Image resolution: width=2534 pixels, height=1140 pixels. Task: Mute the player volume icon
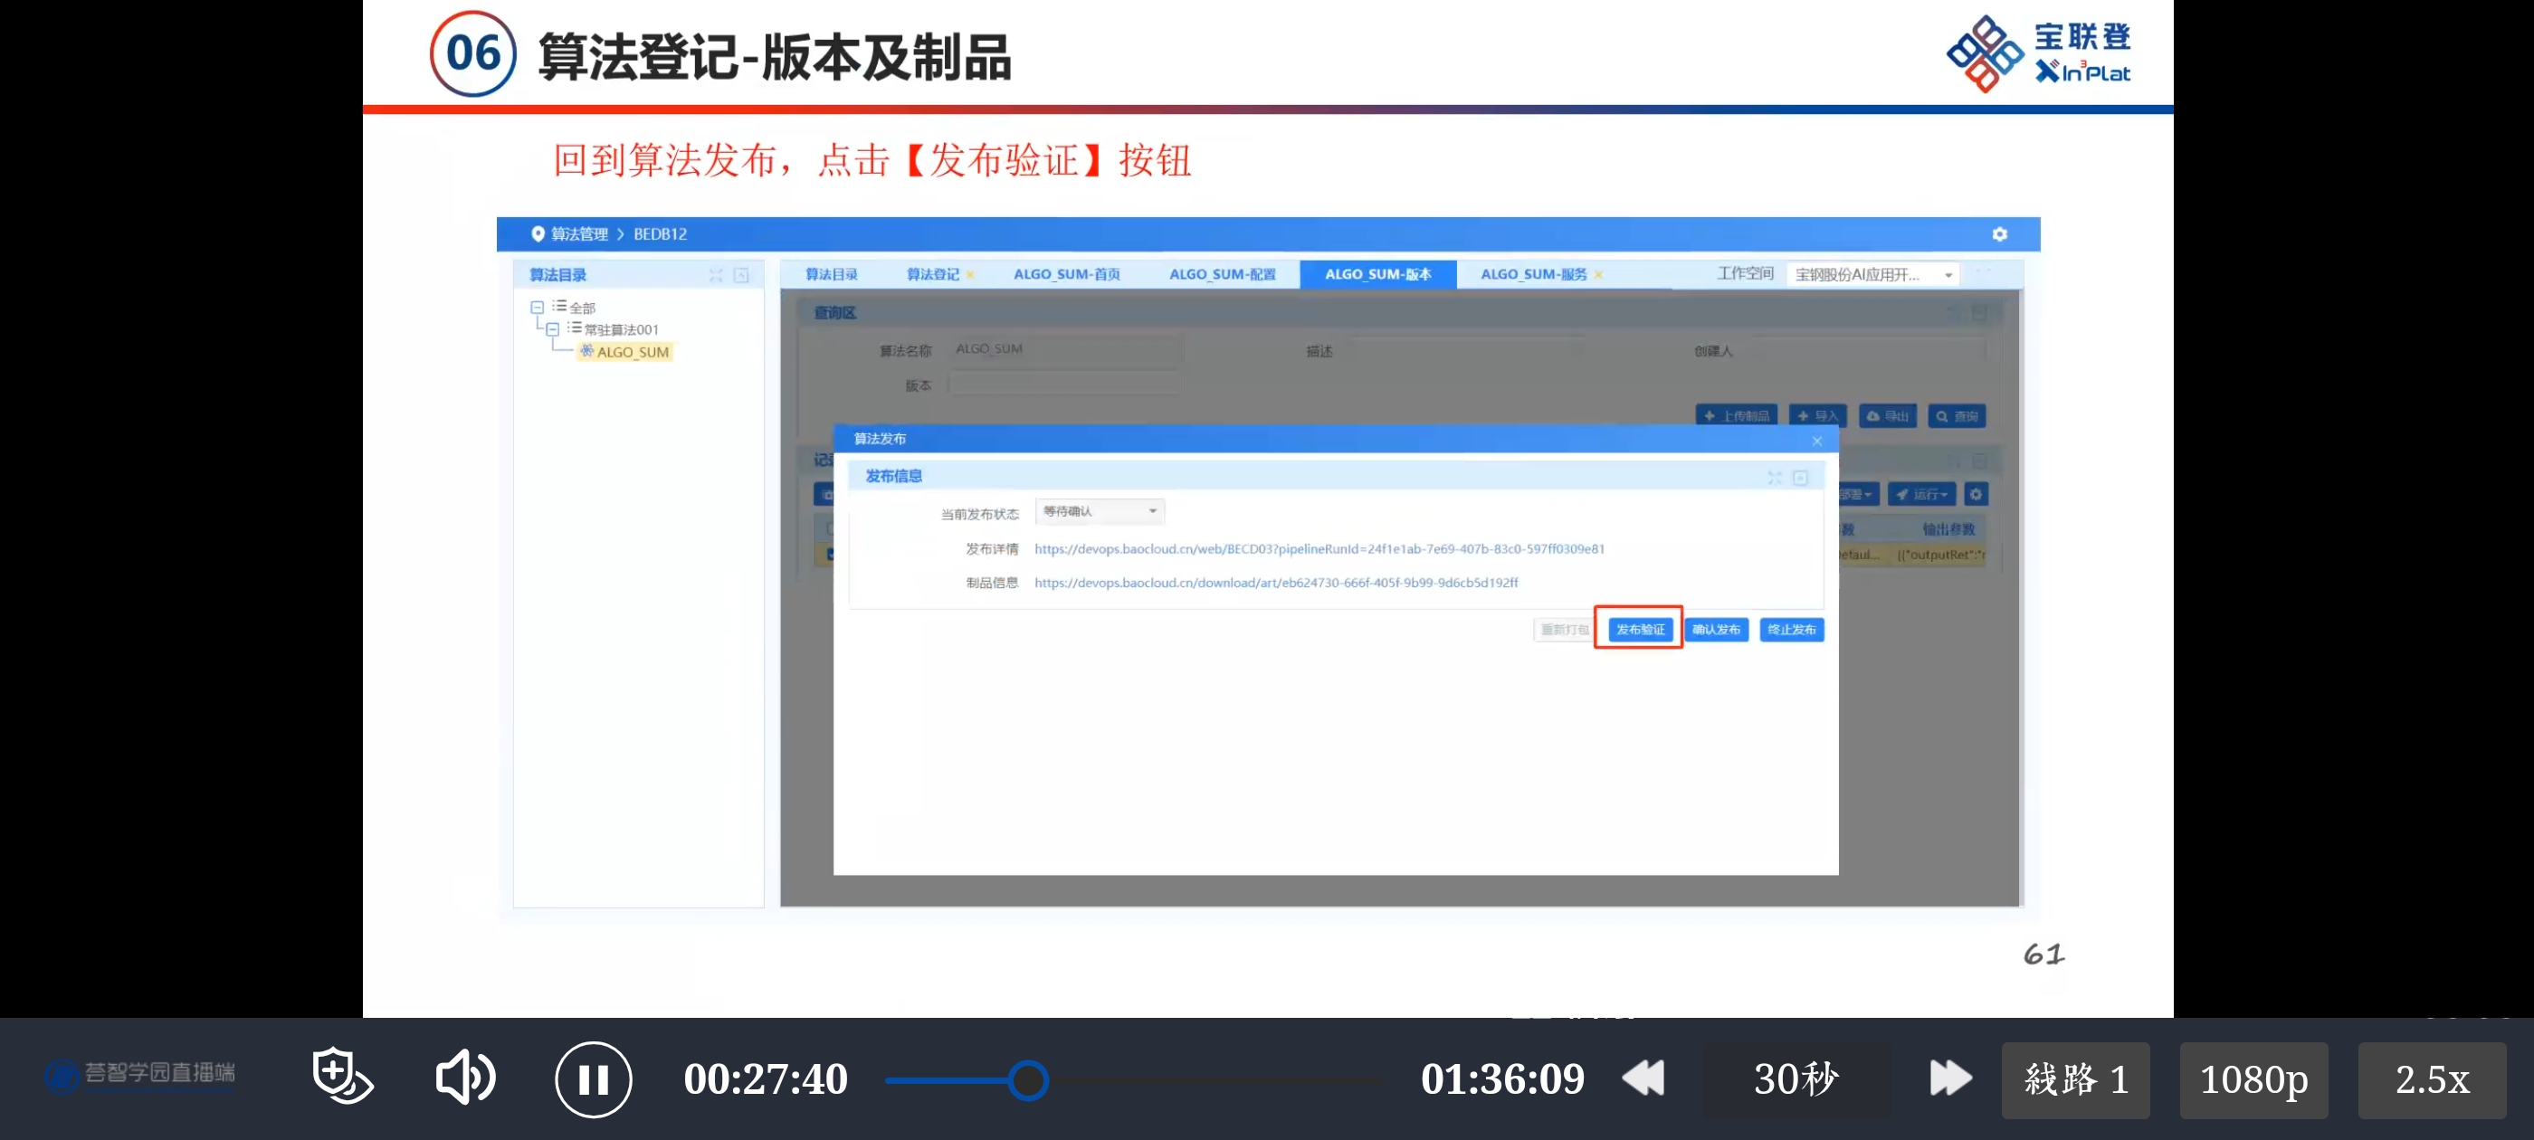pos(465,1078)
